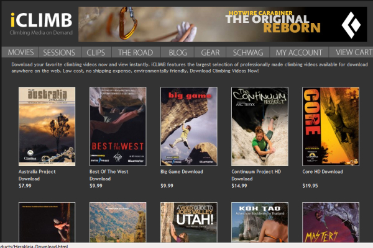This screenshot has height=248, width=373.
Task: Open the Australia Project cover thumbnail
Action: [x=47, y=126]
